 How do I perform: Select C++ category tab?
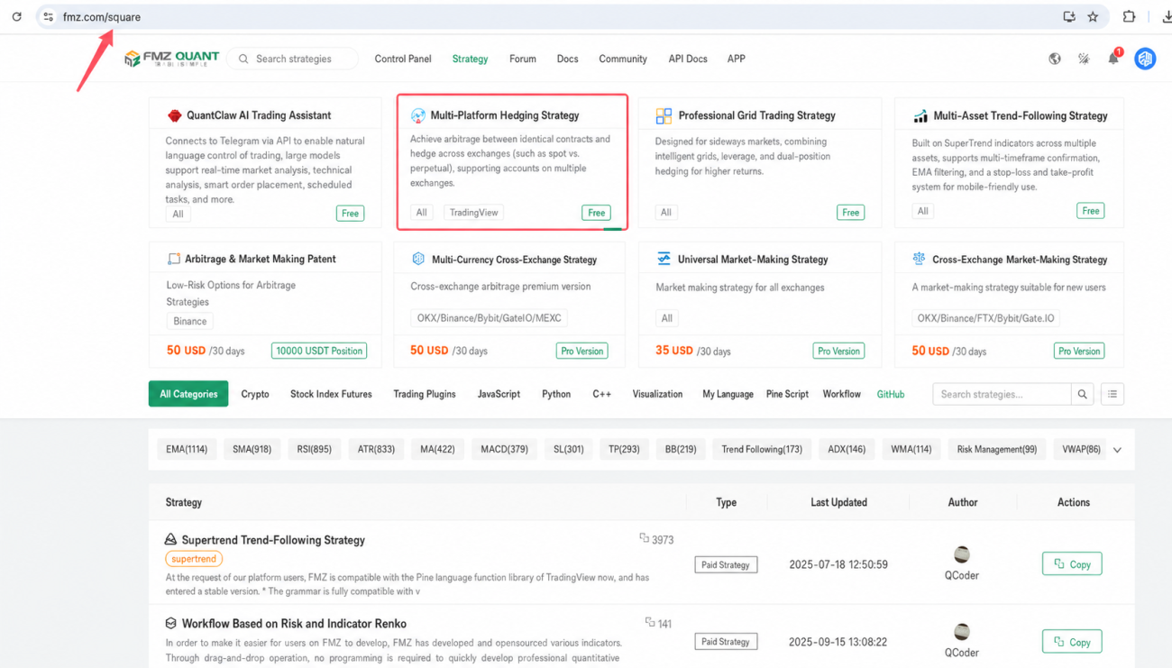(602, 394)
